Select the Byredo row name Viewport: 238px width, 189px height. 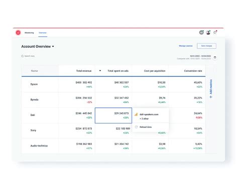coord(35,100)
